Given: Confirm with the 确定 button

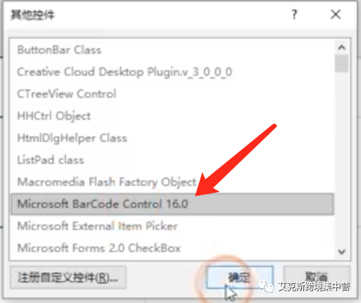Looking at the screenshot, I should (x=240, y=278).
